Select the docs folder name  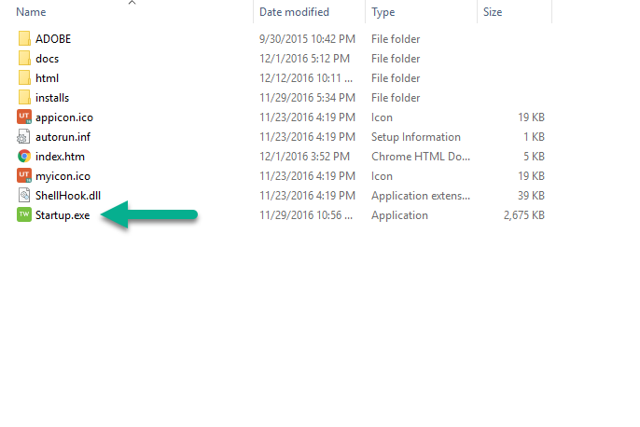coord(47,59)
